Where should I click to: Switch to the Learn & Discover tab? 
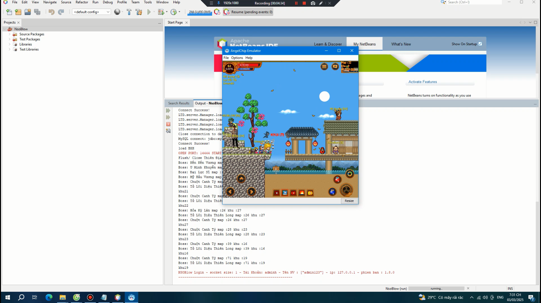[328, 44]
